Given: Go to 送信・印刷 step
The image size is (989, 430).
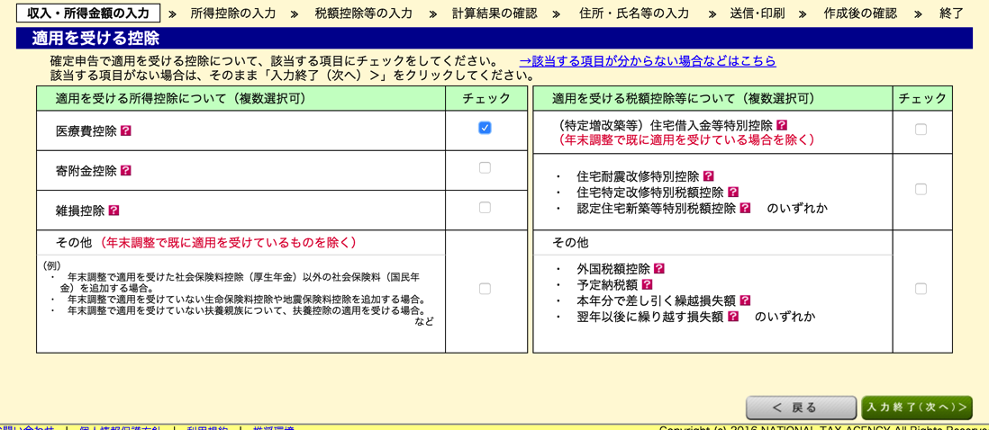Looking at the screenshot, I should click(x=757, y=13).
